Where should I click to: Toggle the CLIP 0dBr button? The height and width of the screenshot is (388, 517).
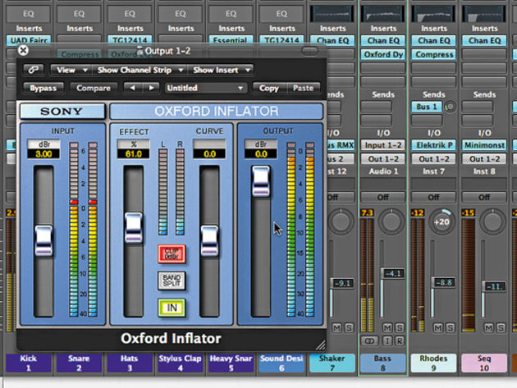(x=172, y=253)
